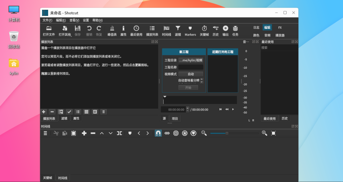Select the 日志 layout button
This screenshot has height=182, width=343.
(x=256, y=27)
